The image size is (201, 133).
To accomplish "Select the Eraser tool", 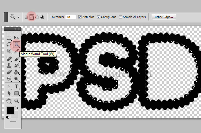I will point(9,72).
